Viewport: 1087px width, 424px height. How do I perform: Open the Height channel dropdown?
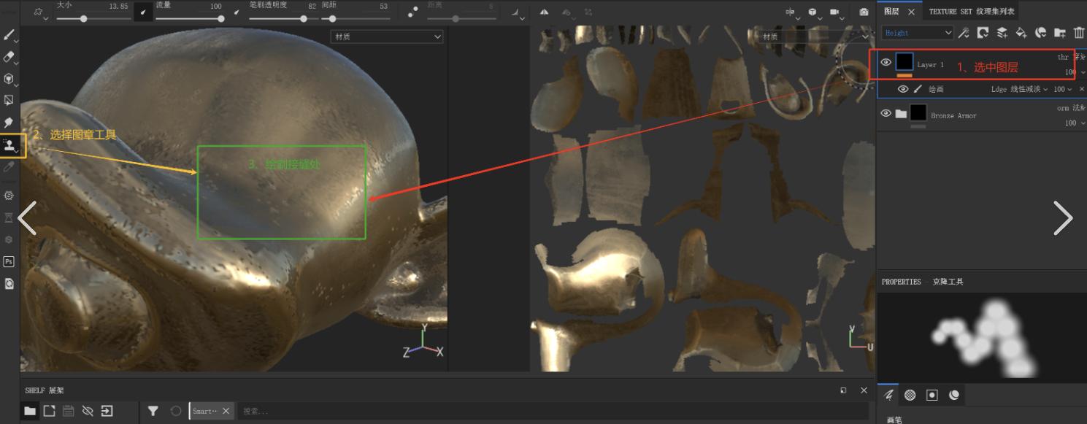click(918, 33)
